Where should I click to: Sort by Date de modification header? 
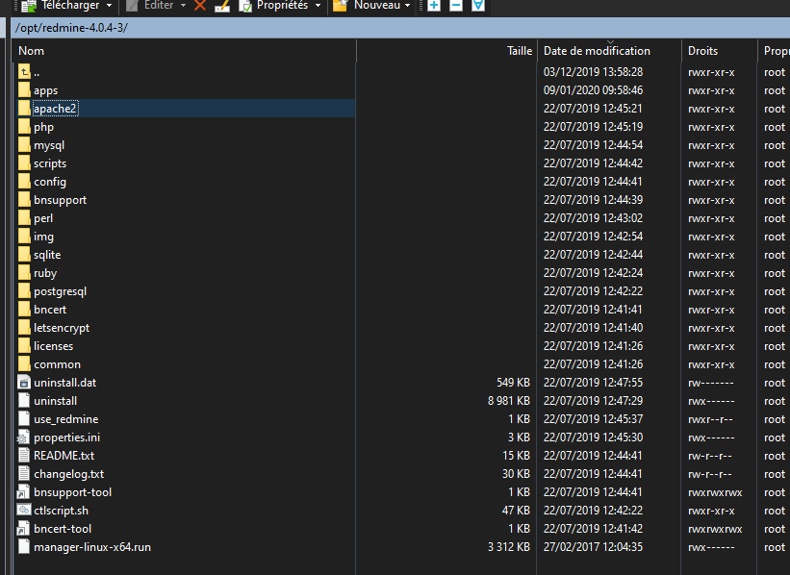[610, 51]
